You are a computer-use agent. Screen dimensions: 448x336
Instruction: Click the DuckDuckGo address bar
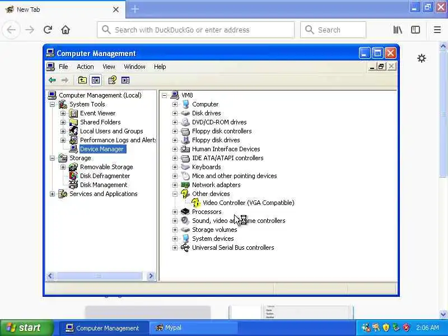pyautogui.click(x=195, y=30)
